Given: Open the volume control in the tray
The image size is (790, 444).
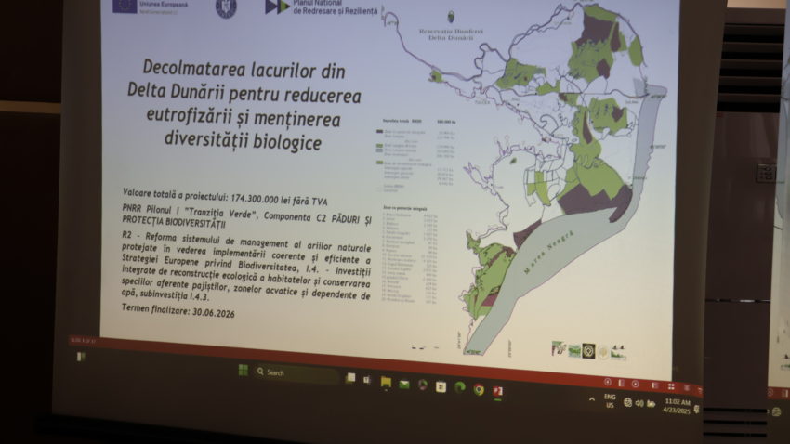Looking at the screenshot, I should [x=639, y=403].
